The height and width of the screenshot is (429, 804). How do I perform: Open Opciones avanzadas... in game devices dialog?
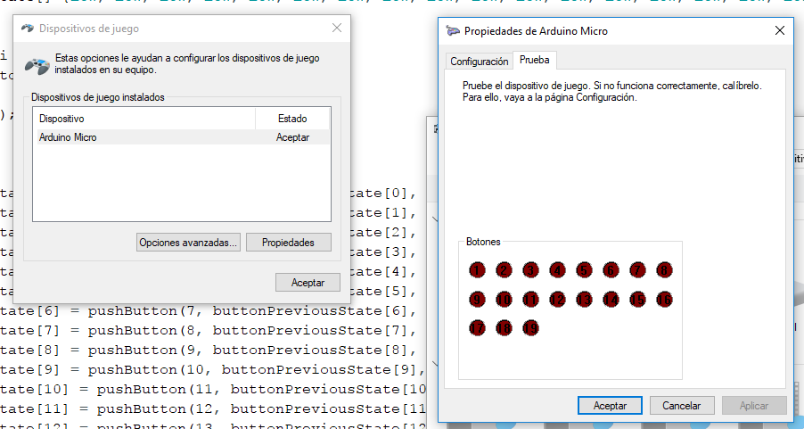click(189, 243)
